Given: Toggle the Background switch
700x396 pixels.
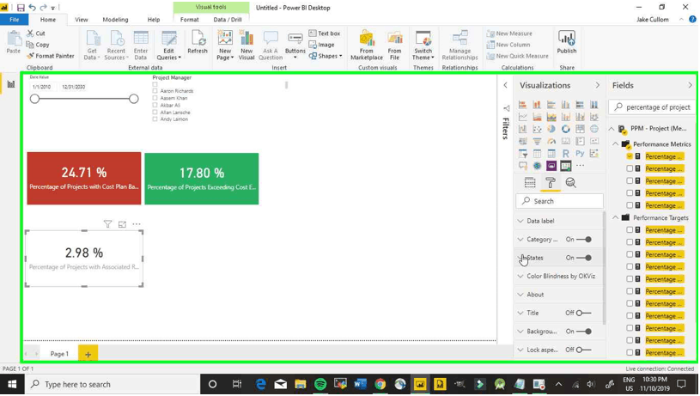Looking at the screenshot, I should coord(584,332).
